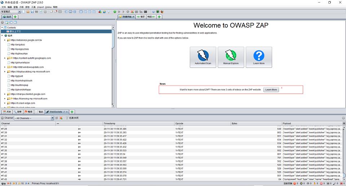Expand https://displaycatalog.mp.microsoft.com node
This screenshot has height=186, width=346.
[x=5, y=72]
